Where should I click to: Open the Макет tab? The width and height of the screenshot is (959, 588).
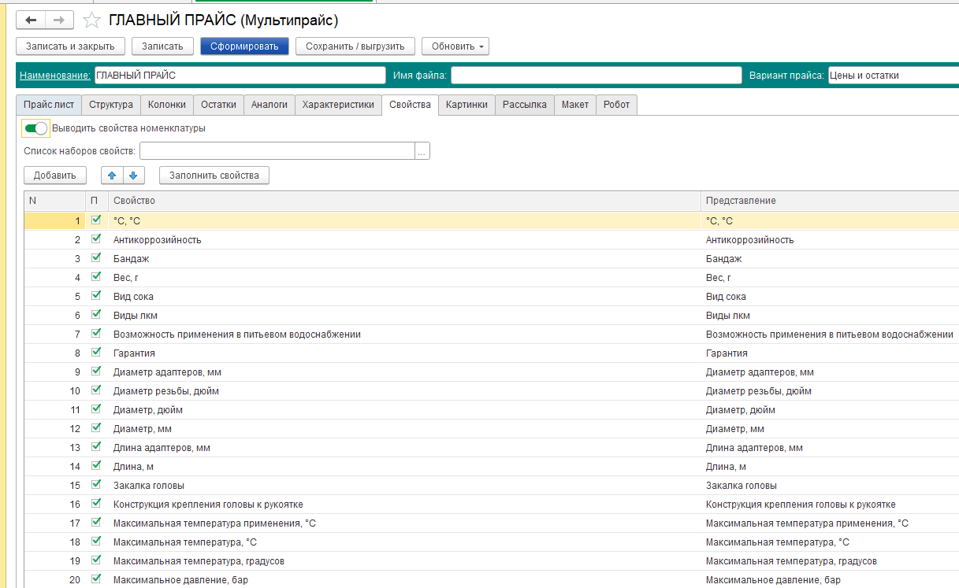pos(574,105)
